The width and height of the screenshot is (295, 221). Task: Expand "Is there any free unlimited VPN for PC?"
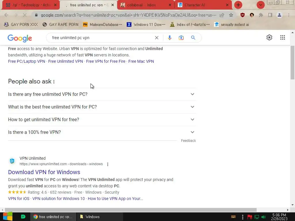coord(102,94)
